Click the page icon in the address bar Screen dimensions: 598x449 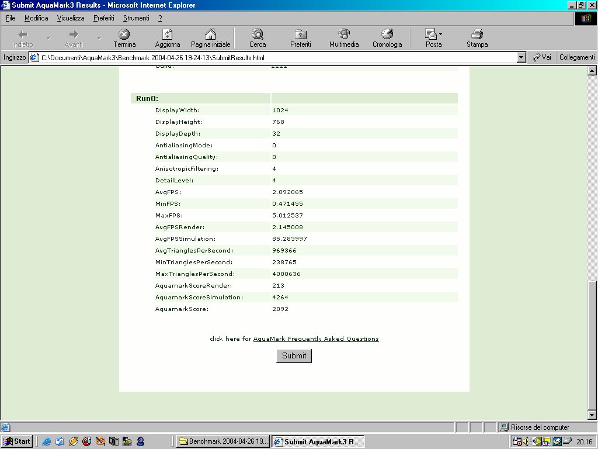click(x=34, y=58)
